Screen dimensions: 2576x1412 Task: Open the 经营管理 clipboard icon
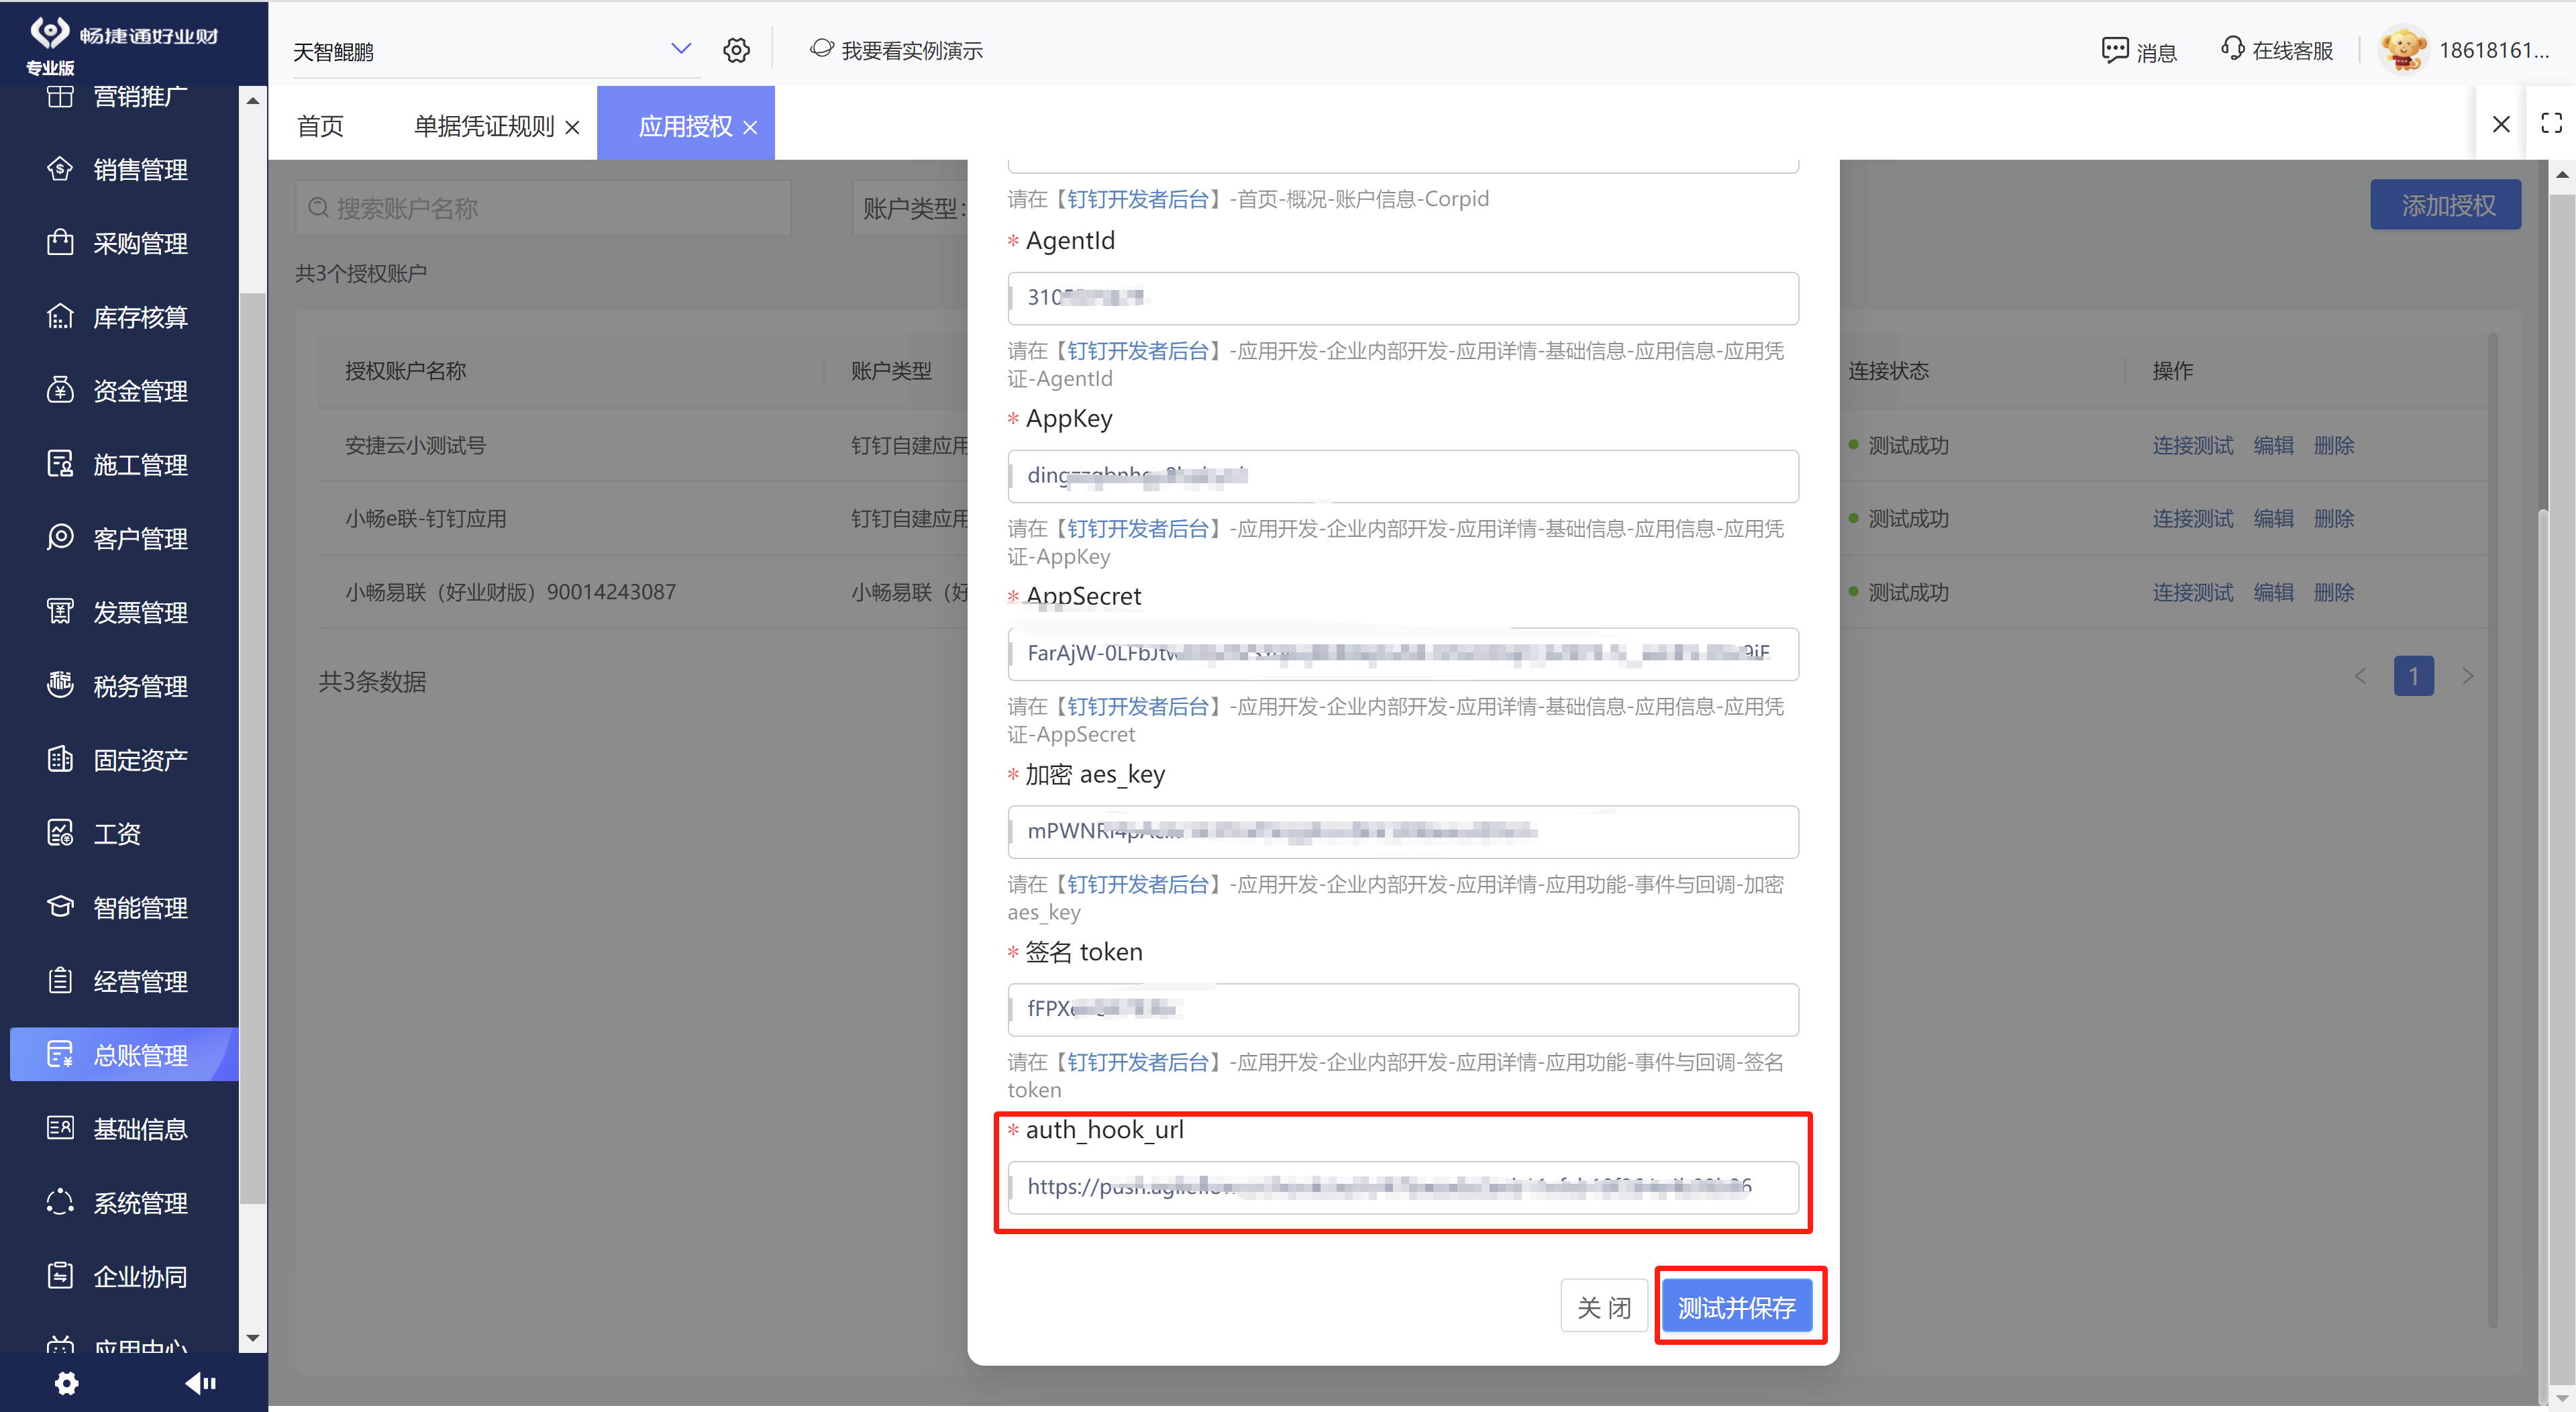point(60,980)
